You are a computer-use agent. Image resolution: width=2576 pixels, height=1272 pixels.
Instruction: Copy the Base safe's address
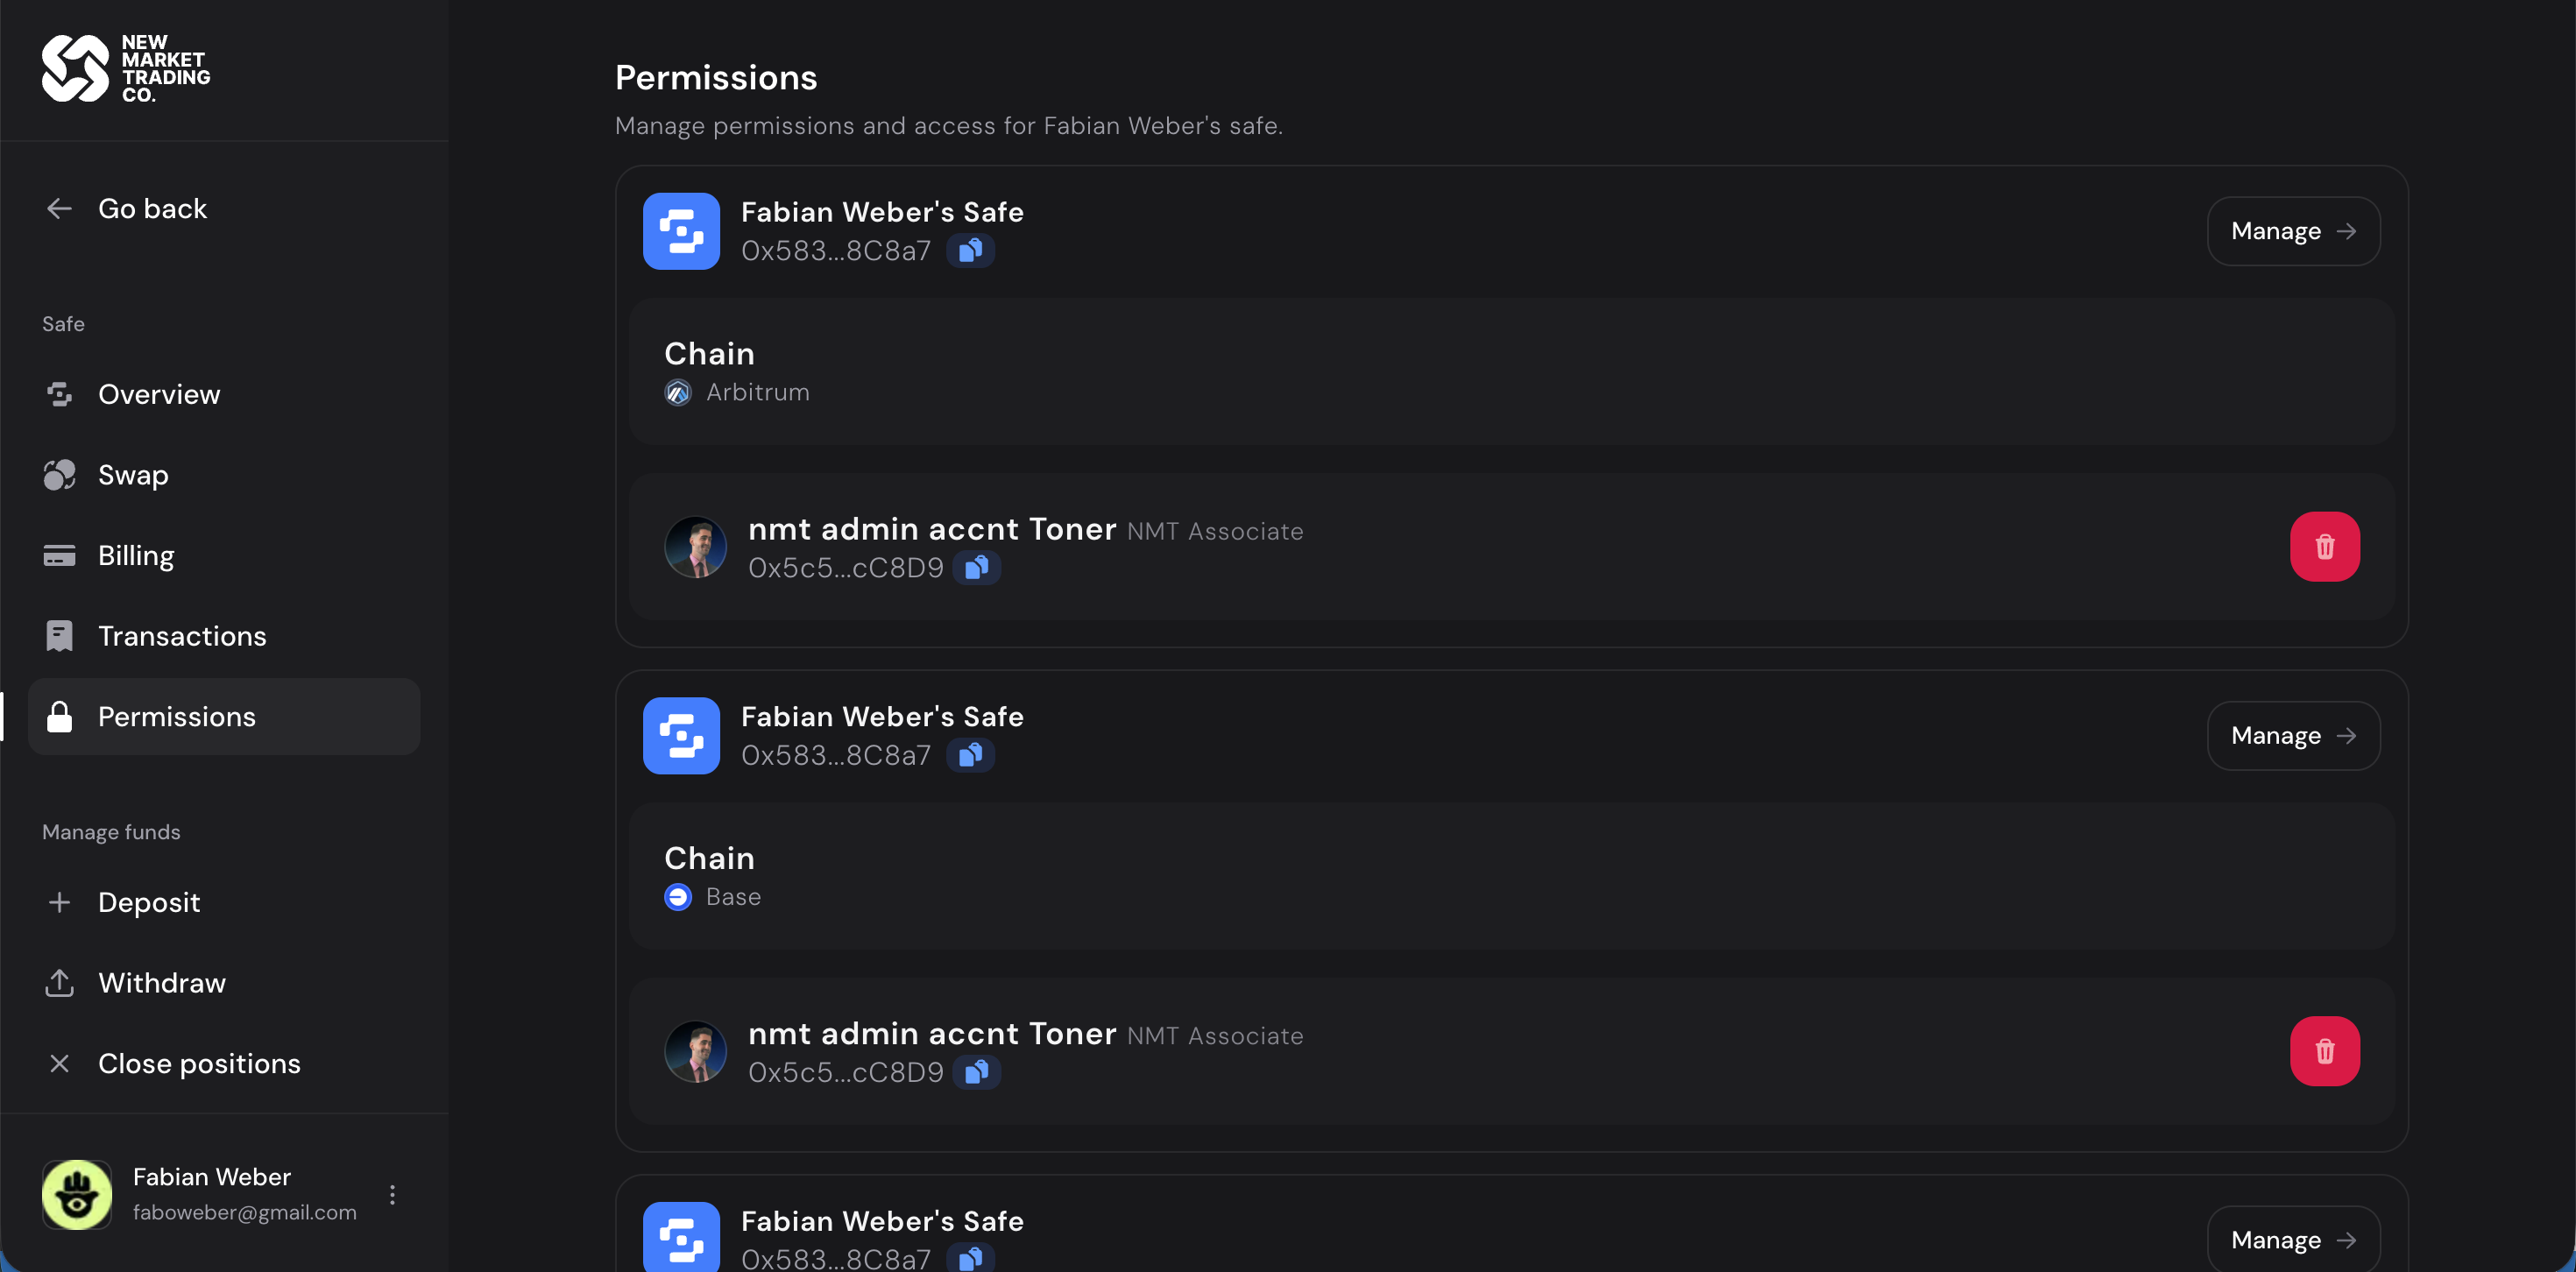[x=969, y=755]
